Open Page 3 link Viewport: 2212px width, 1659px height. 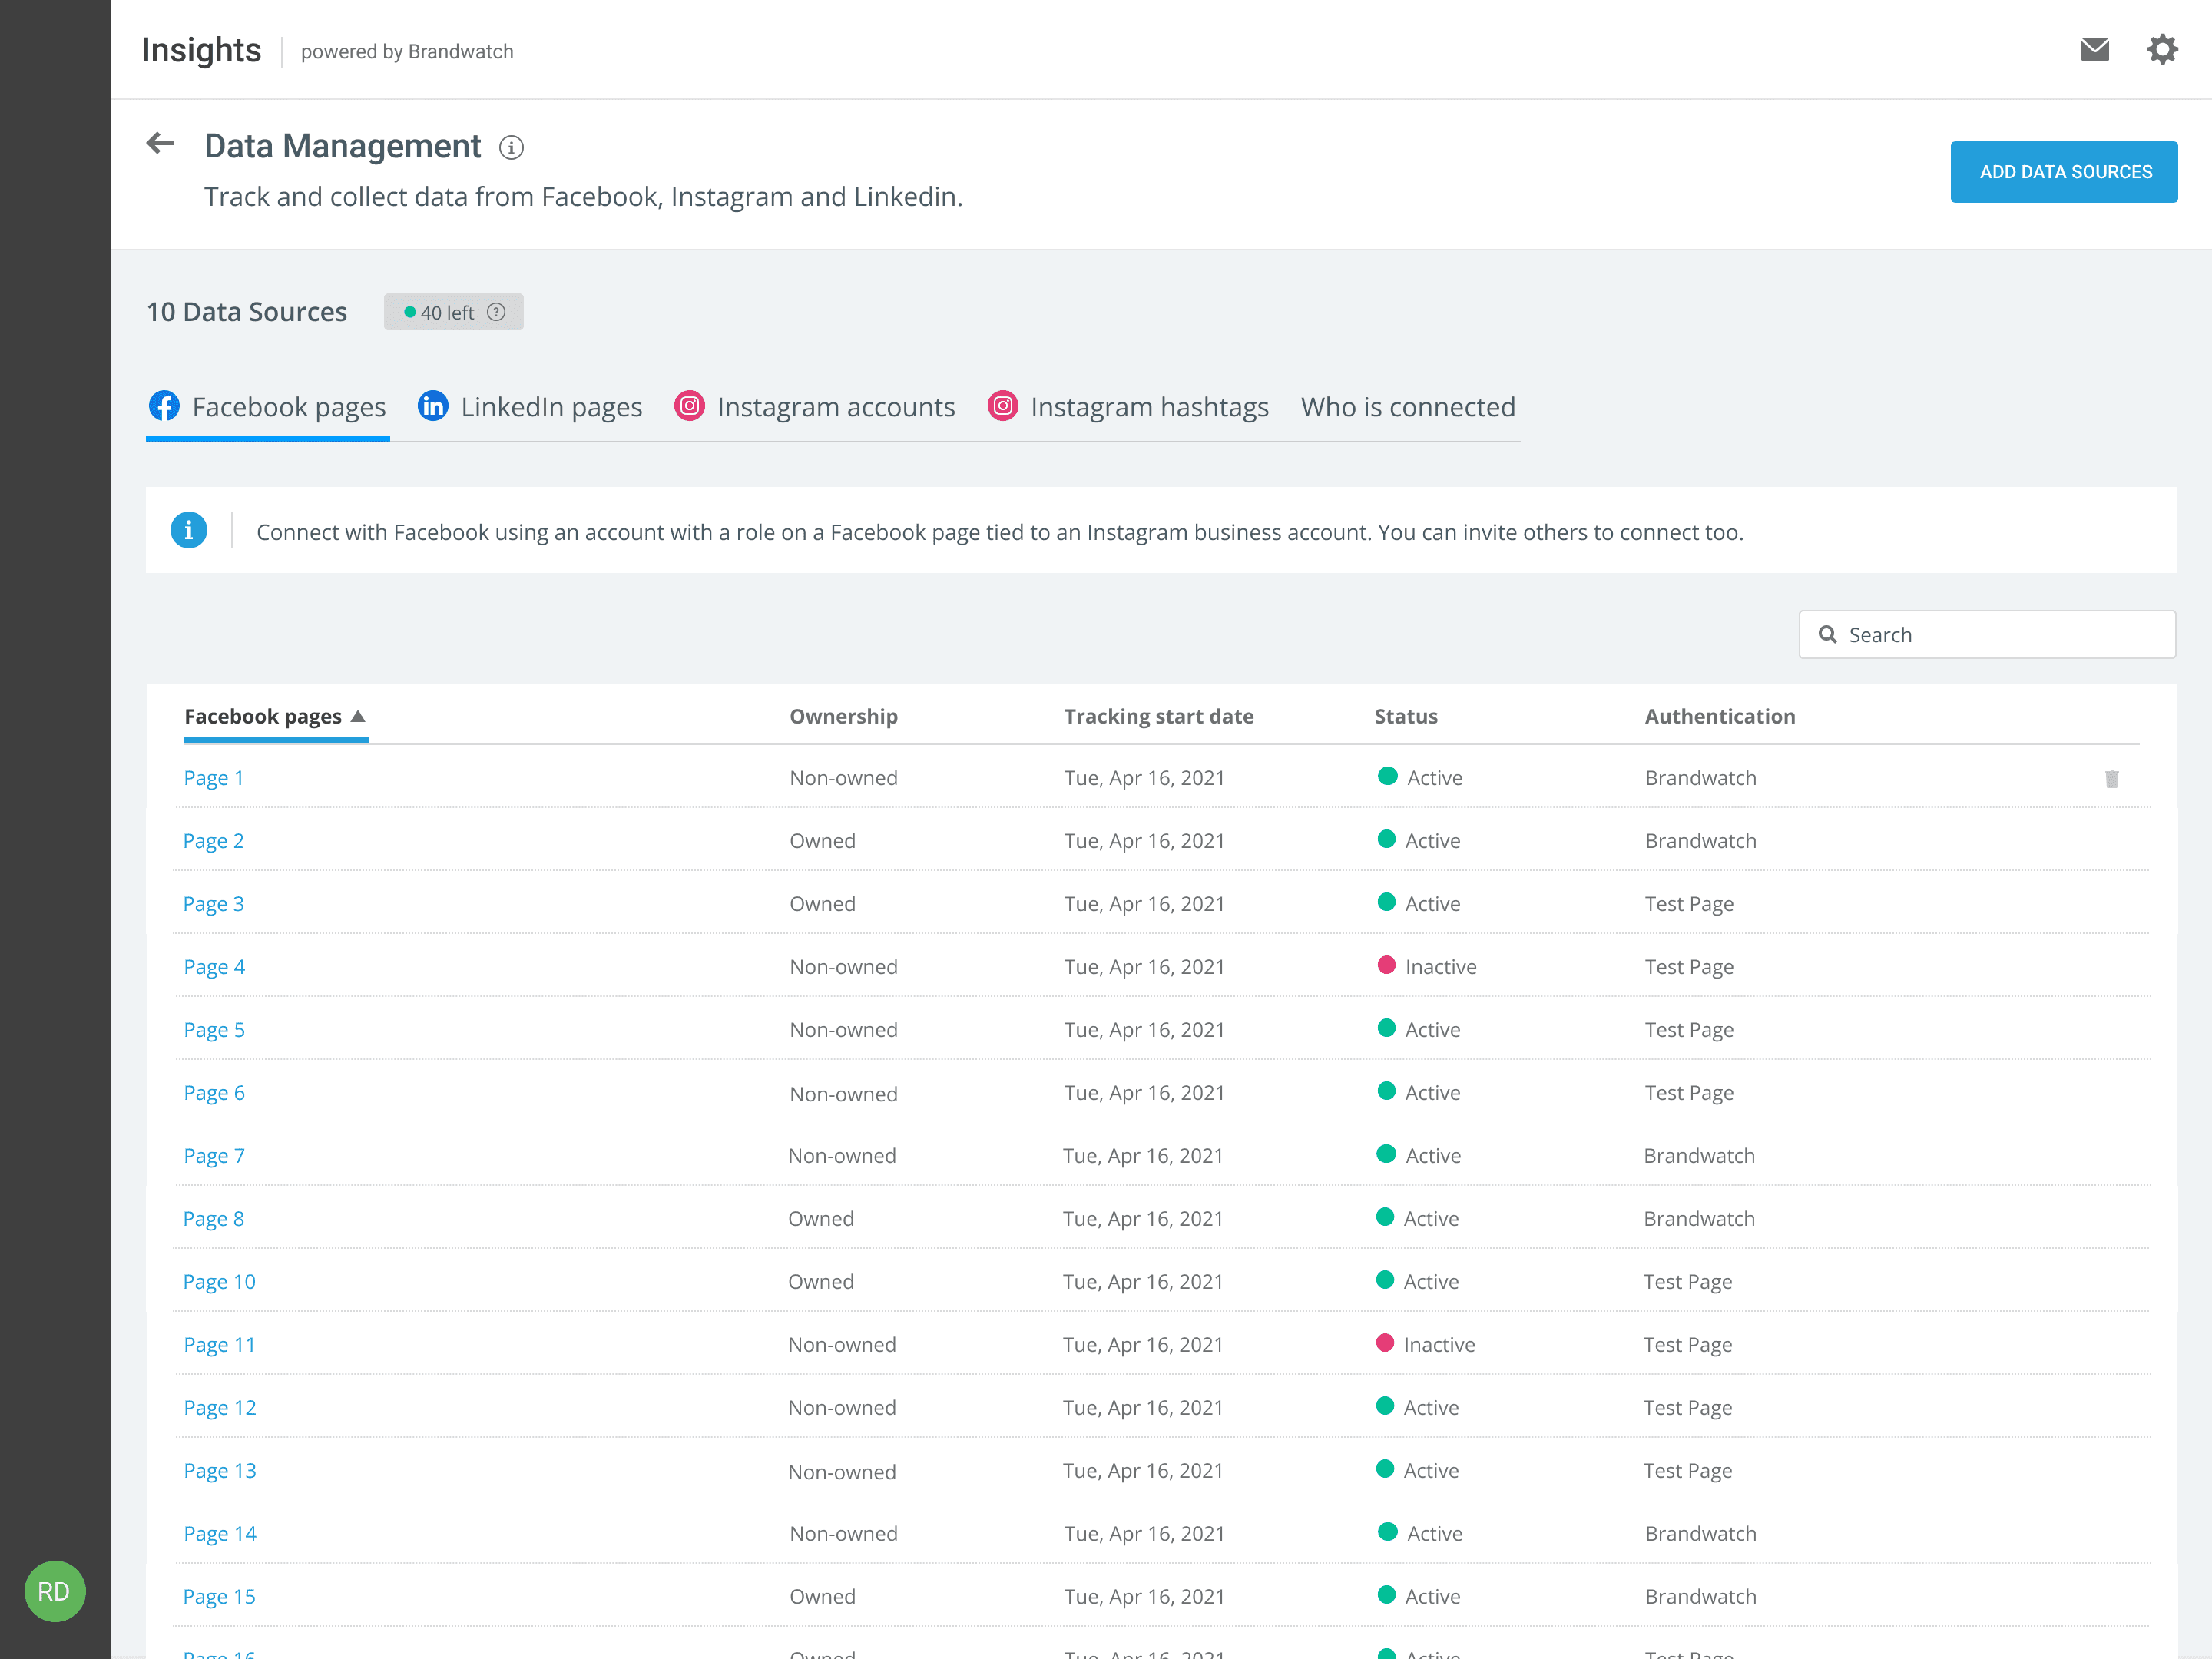(x=214, y=904)
